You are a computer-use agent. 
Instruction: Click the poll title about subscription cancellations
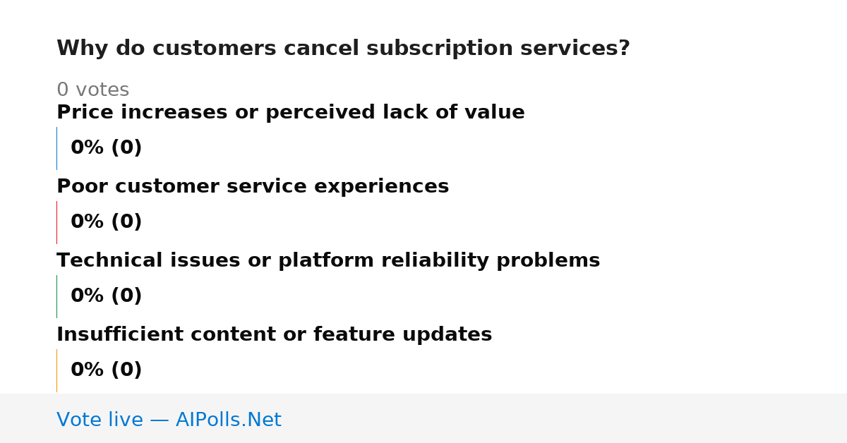click(343, 49)
